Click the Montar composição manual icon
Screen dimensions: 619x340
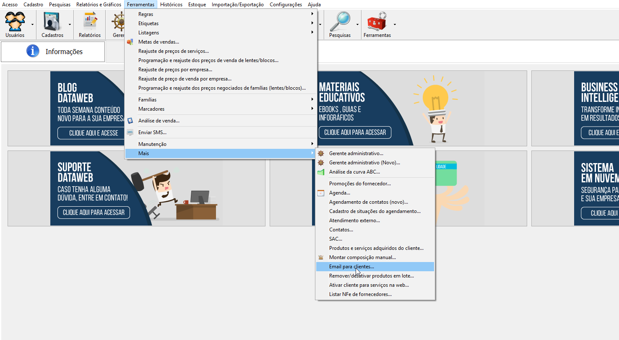(x=321, y=257)
